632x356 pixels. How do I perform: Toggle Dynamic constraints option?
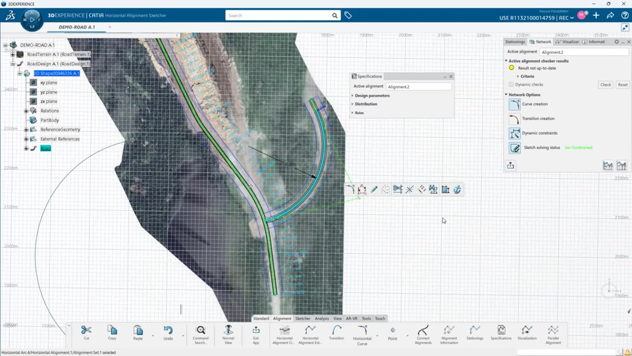515,133
